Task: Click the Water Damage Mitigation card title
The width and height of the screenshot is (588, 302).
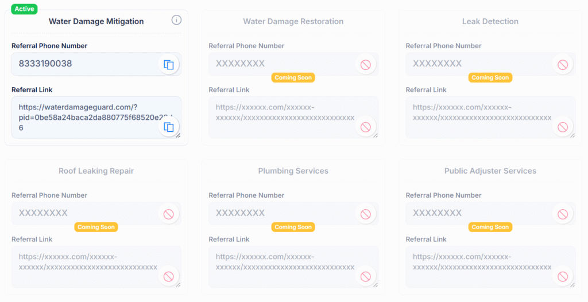Action: coord(96,21)
